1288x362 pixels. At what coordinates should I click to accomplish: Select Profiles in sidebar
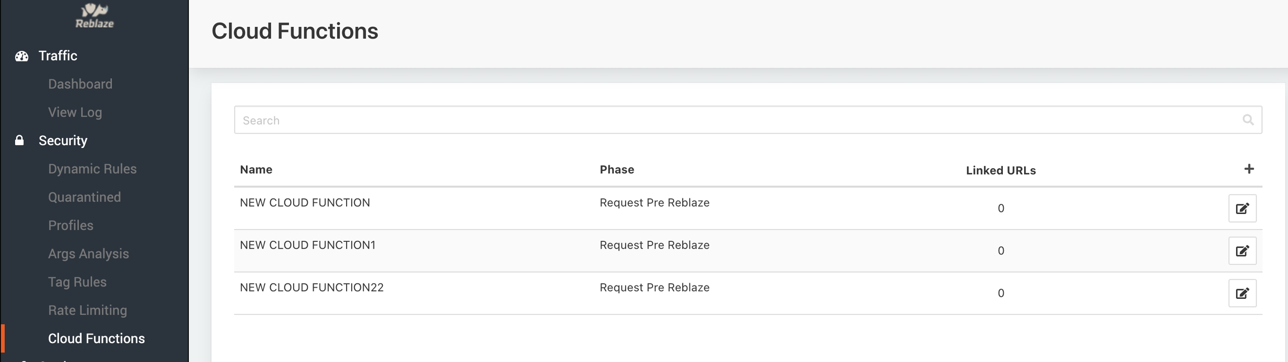tap(70, 225)
